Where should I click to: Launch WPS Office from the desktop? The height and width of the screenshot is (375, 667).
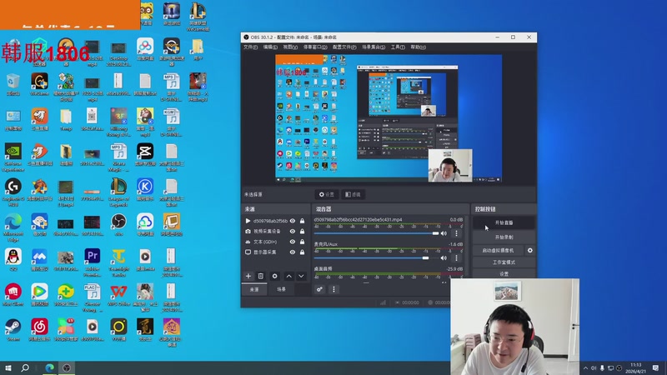(x=118, y=295)
